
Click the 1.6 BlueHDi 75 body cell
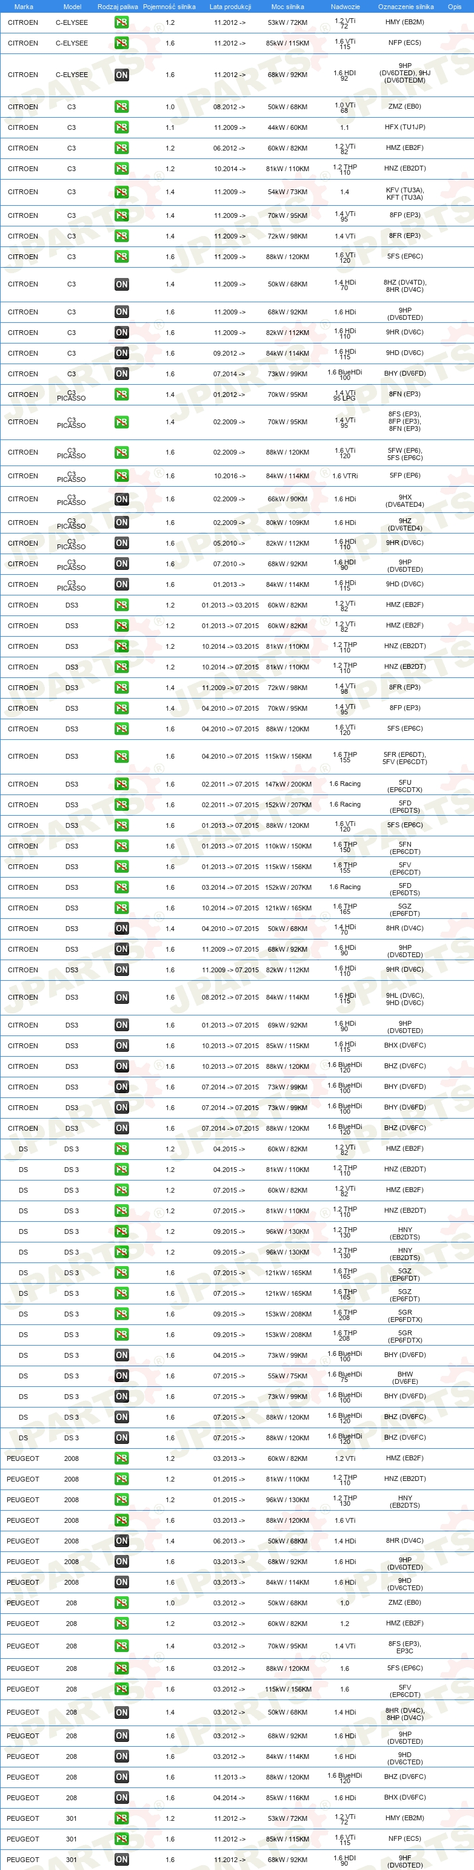point(345,1377)
